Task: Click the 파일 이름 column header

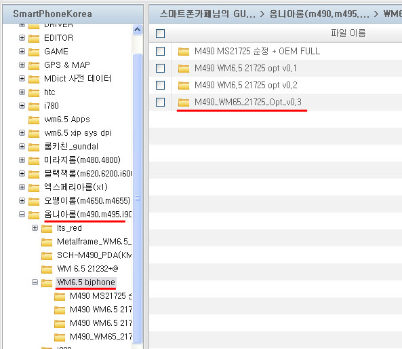Action: point(348,33)
